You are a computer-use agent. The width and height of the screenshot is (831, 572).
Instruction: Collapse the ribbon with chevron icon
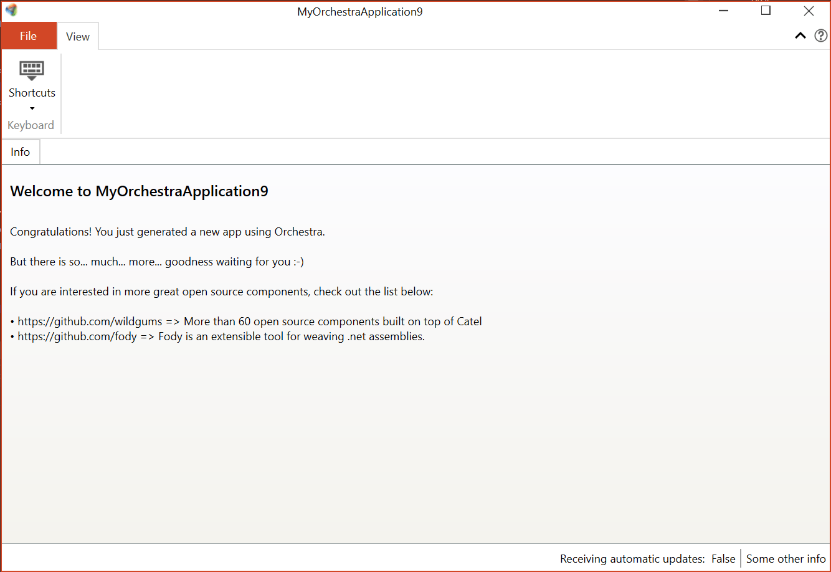pyautogui.click(x=800, y=36)
